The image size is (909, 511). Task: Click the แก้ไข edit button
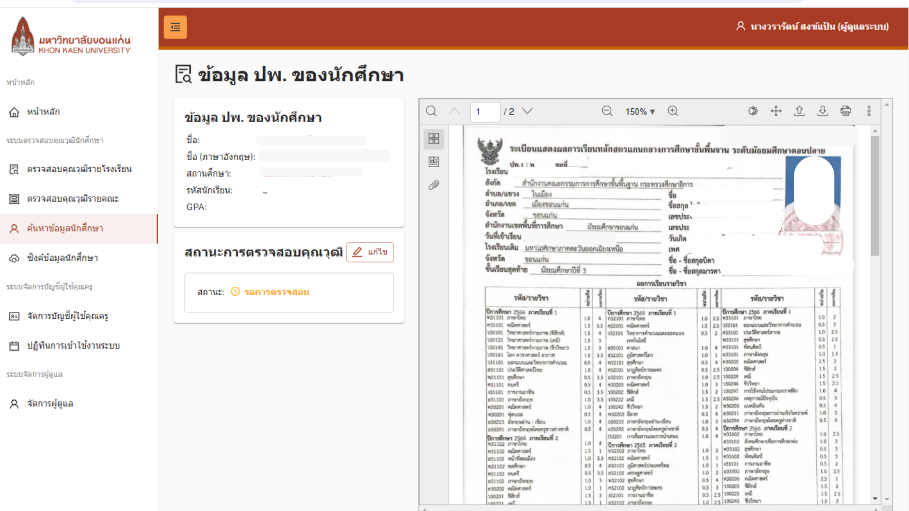(x=370, y=252)
